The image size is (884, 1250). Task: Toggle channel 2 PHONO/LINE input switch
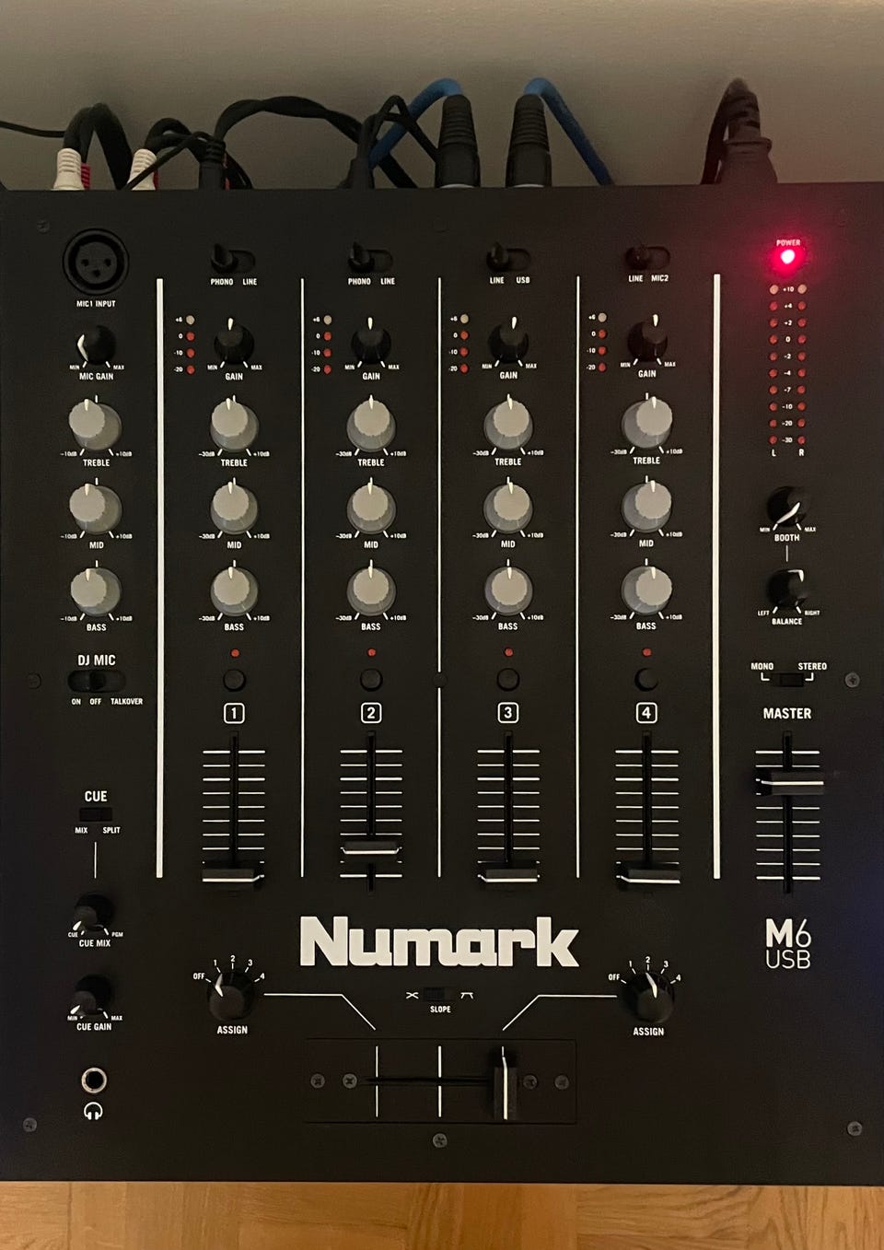pyautogui.click(x=369, y=257)
